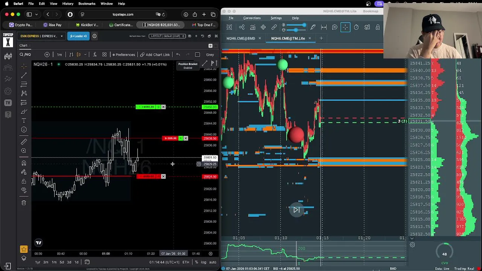
Task: Open the Bookmap chat notes icon
Action: click(x=334, y=27)
